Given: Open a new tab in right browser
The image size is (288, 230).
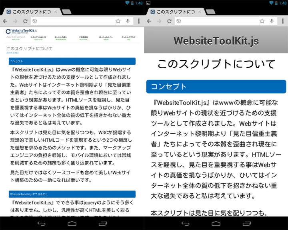Looking at the screenshot, I should [x=210, y=12].
